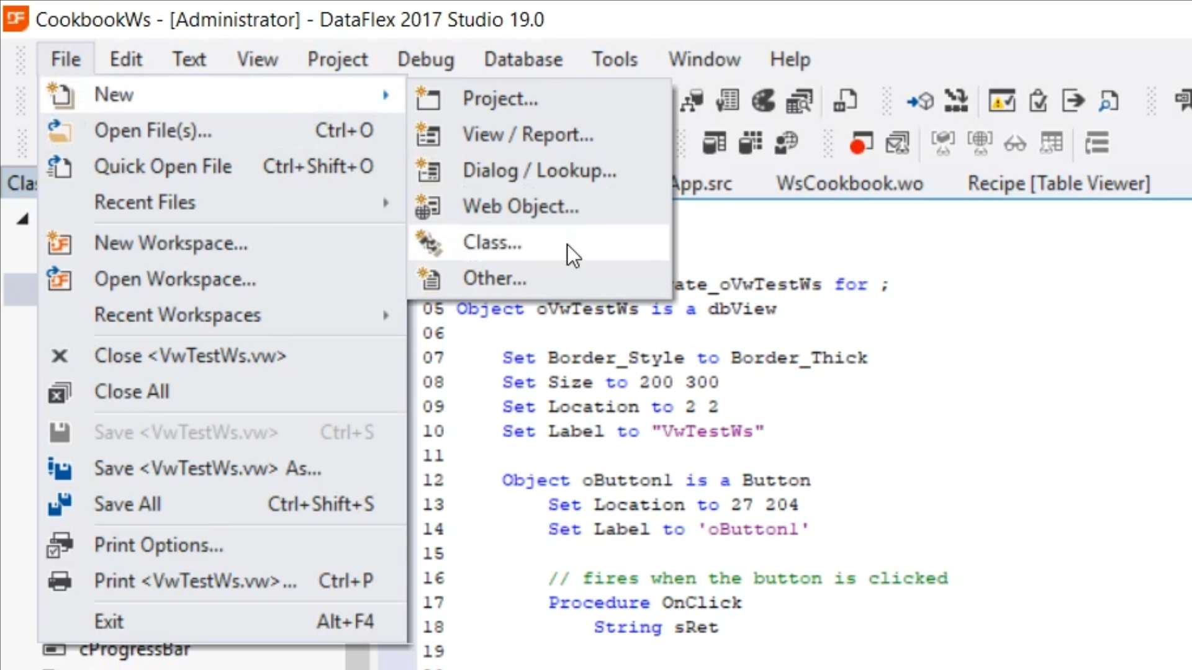Image resolution: width=1192 pixels, height=670 pixels.
Task: Switch to the WsCookbook.wo tab
Action: (849, 184)
